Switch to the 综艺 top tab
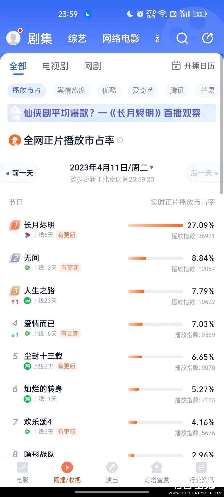The image size is (224, 497). point(77,38)
